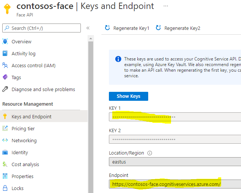The height and width of the screenshot is (193, 241).
Task: Click the Networking arrows icon
Action: pos(5,140)
